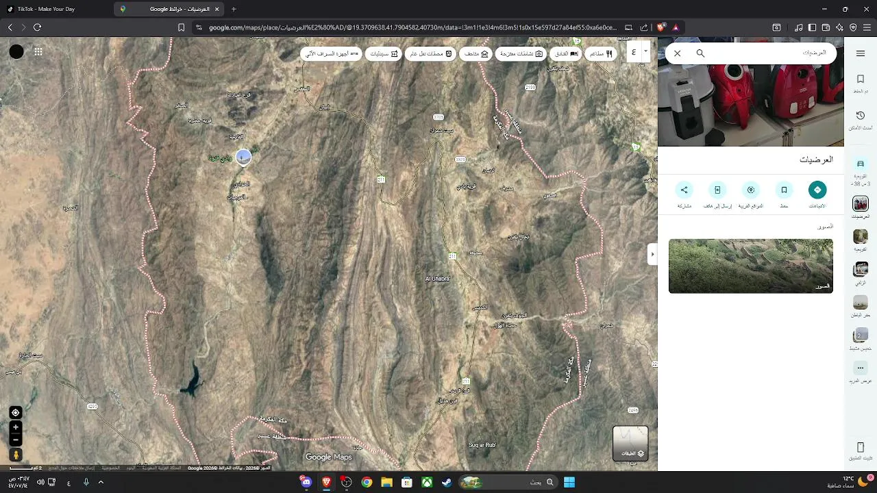Screen dimensions: 877x493
Task: Open Windows Start menu
Action: coord(569,482)
